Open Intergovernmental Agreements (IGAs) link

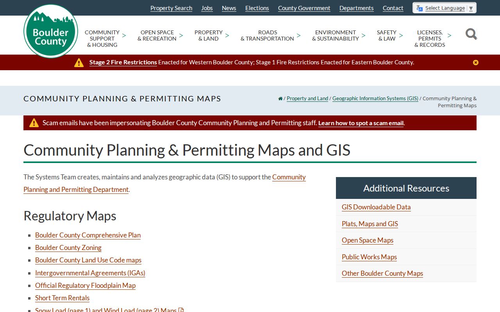point(90,273)
